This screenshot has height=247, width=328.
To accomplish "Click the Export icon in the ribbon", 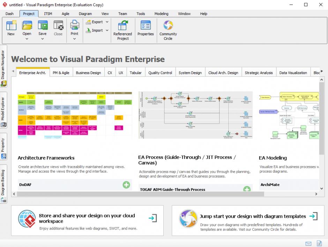I will coord(89,22).
